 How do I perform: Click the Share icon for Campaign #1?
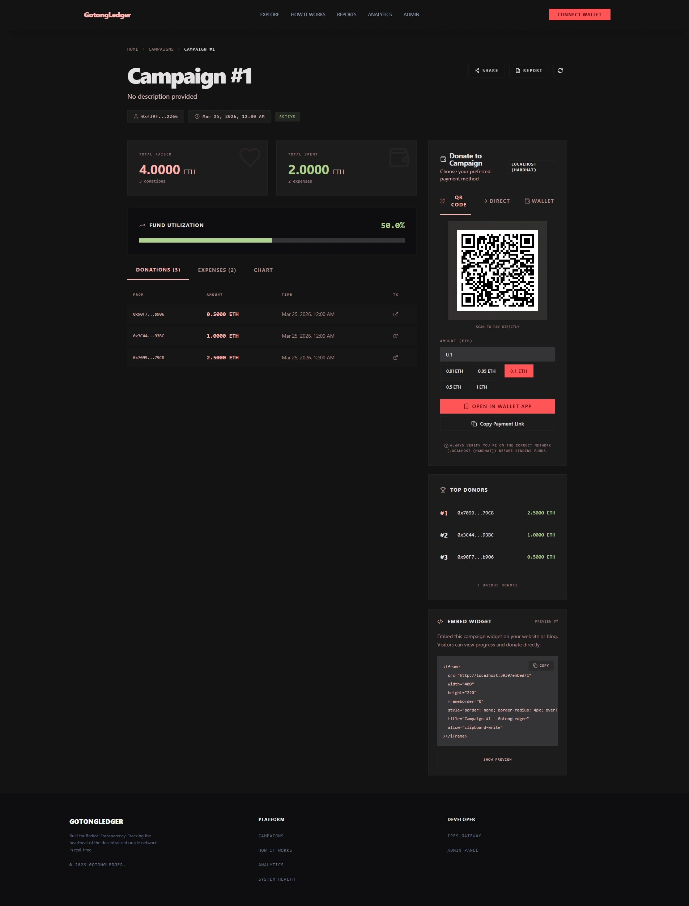click(486, 70)
